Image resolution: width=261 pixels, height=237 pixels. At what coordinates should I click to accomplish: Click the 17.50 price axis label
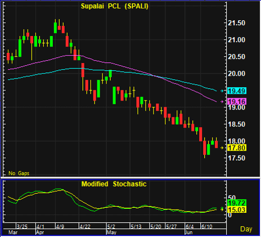[236, 158]
